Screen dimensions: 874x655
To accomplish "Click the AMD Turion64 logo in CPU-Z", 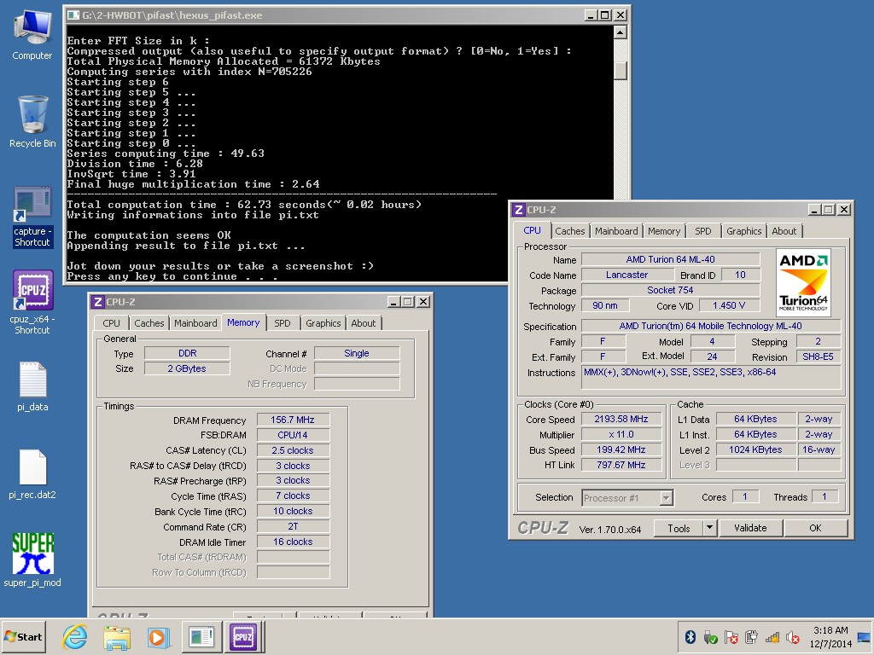I will (x=803, y=282).
